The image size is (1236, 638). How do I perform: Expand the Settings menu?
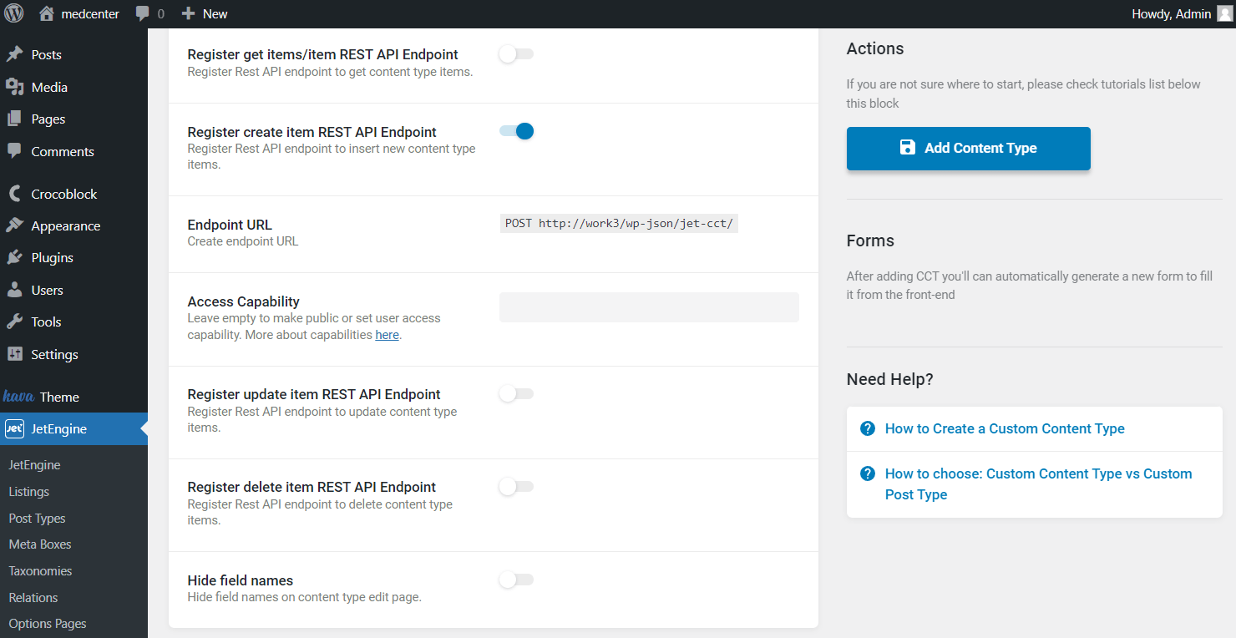click(x=52, y=353)
